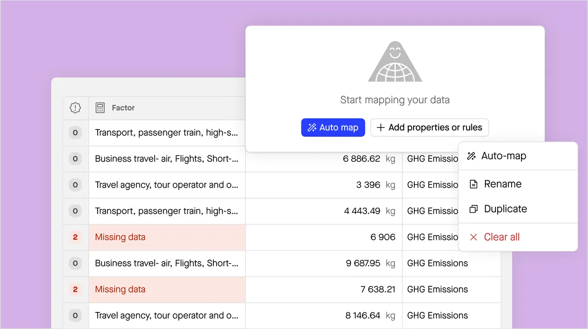
Task: Click the Travel agency row with 3 396 kg
Action: pyautogui.click(x=167, y=185)
